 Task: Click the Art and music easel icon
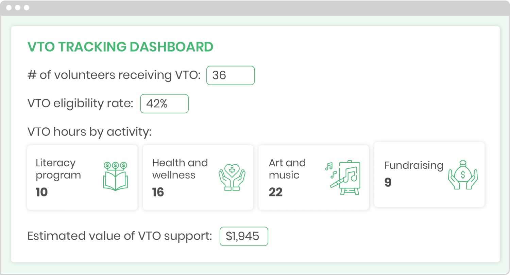click(343, 178)
